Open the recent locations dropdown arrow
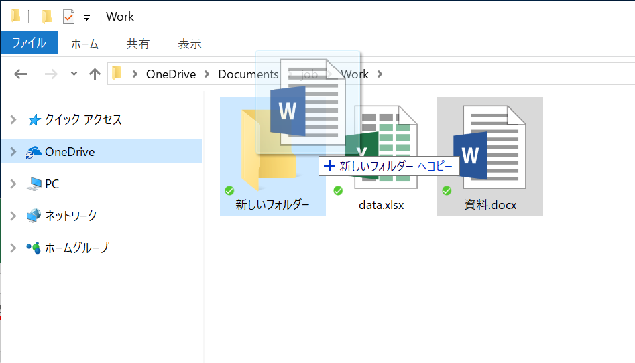The width and height of the screenshot is (635, 363). click(x=74, y=74)
